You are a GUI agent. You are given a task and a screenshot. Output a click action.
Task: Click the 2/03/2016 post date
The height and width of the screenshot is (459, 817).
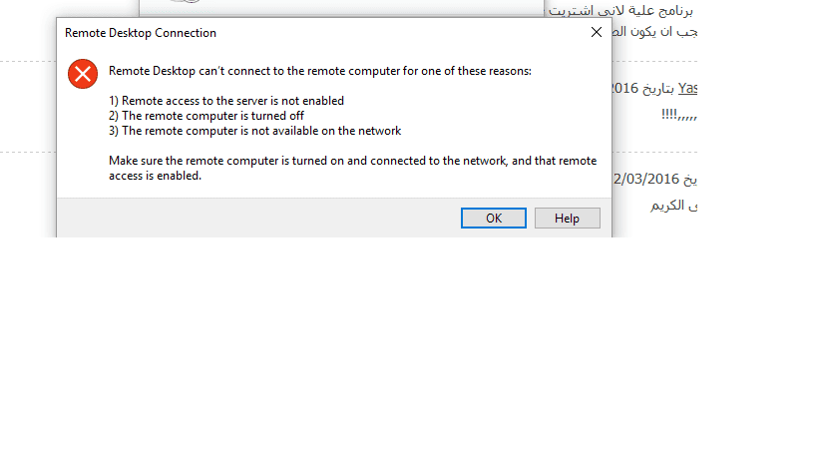tap(648, 180)
